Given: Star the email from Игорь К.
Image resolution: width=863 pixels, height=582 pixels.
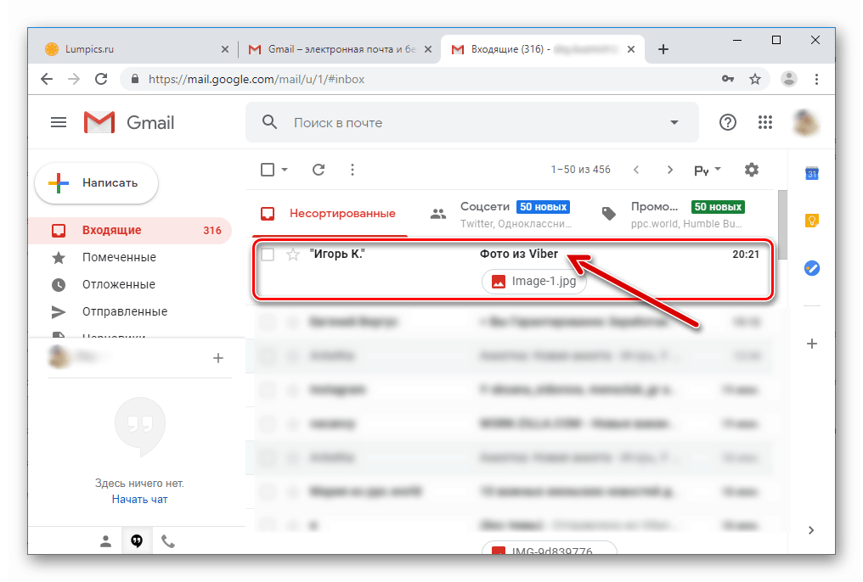Looking at the screenshot, I should click(x=293, y=254).
